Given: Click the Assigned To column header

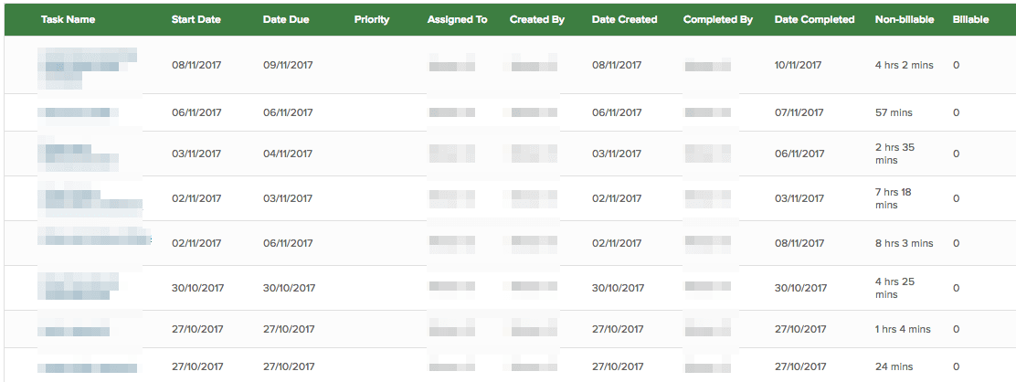Looking at the screenshot, I should point(457,19).
